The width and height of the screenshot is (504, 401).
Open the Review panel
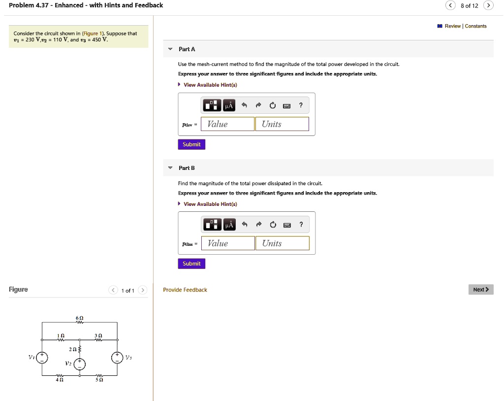point(453,26)
